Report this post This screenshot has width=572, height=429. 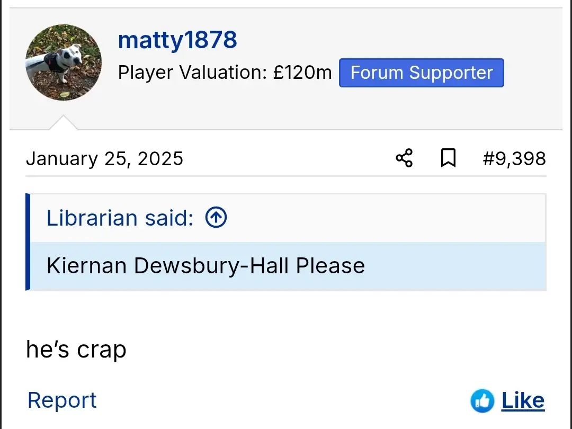click(x=62, y=400)
